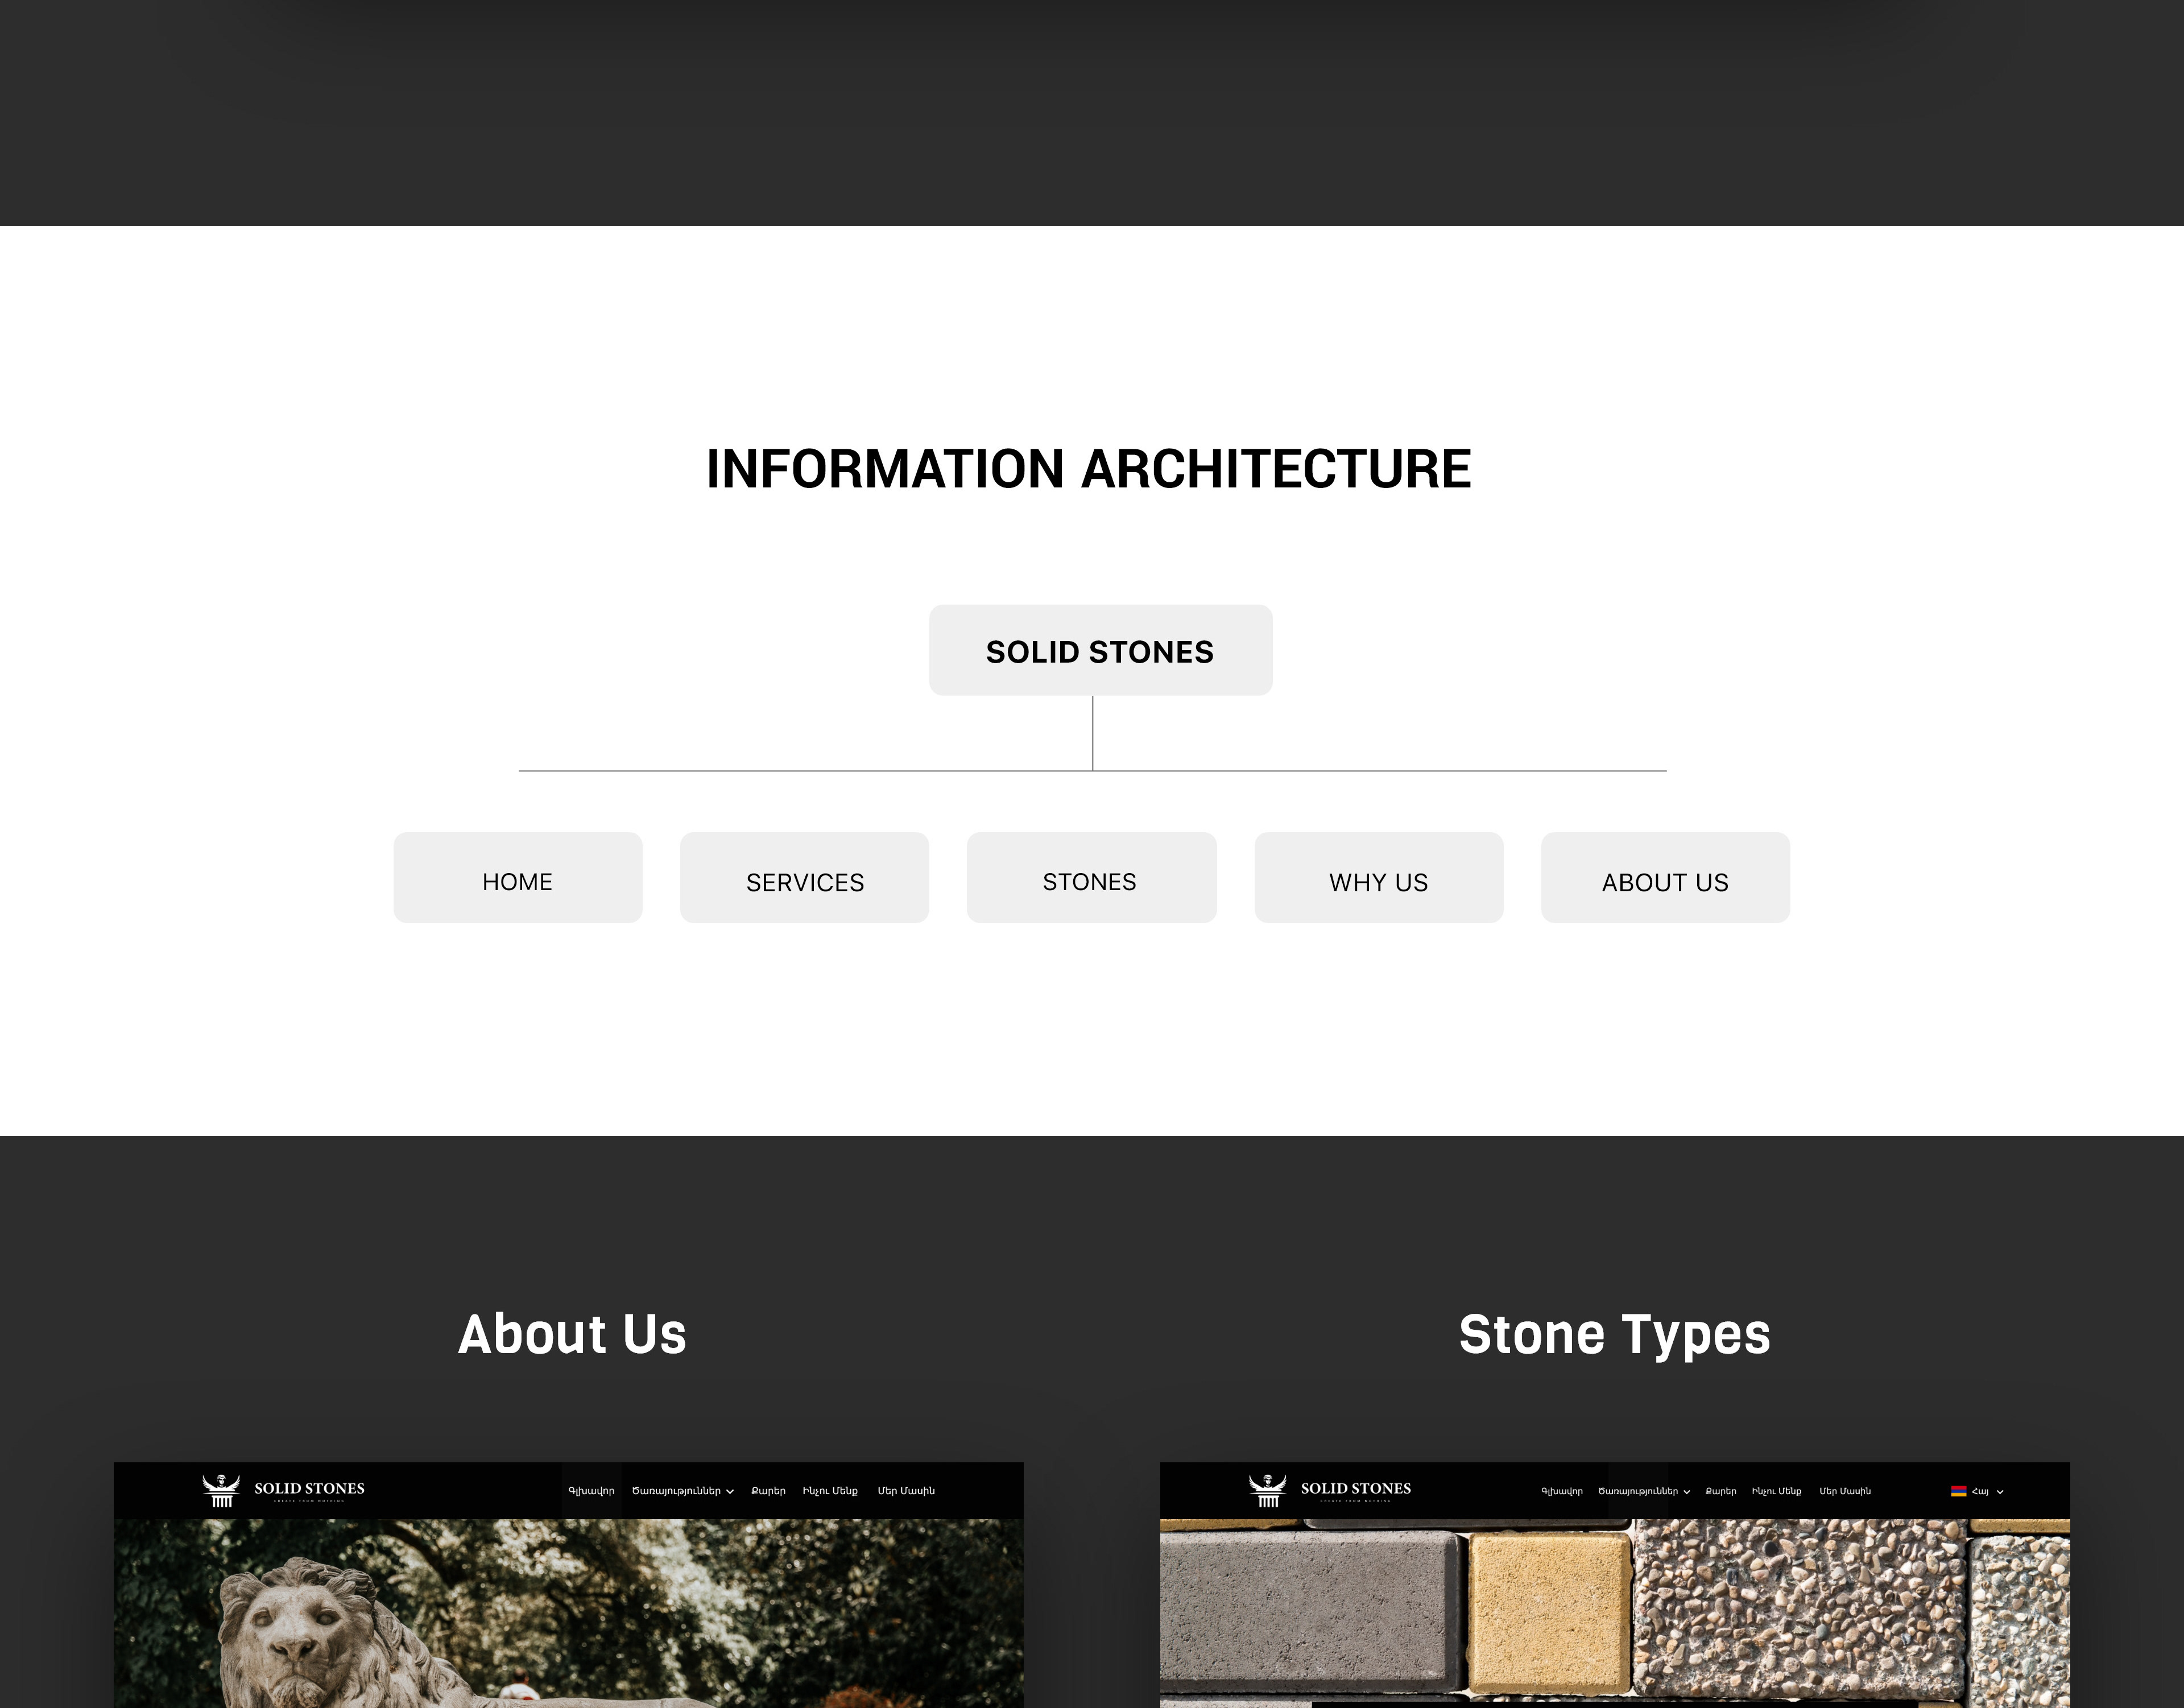The width and height of the screenshot is (2184, 1708).
Task: Click the Armenian flag icon
Action: pos(1958,1491)
